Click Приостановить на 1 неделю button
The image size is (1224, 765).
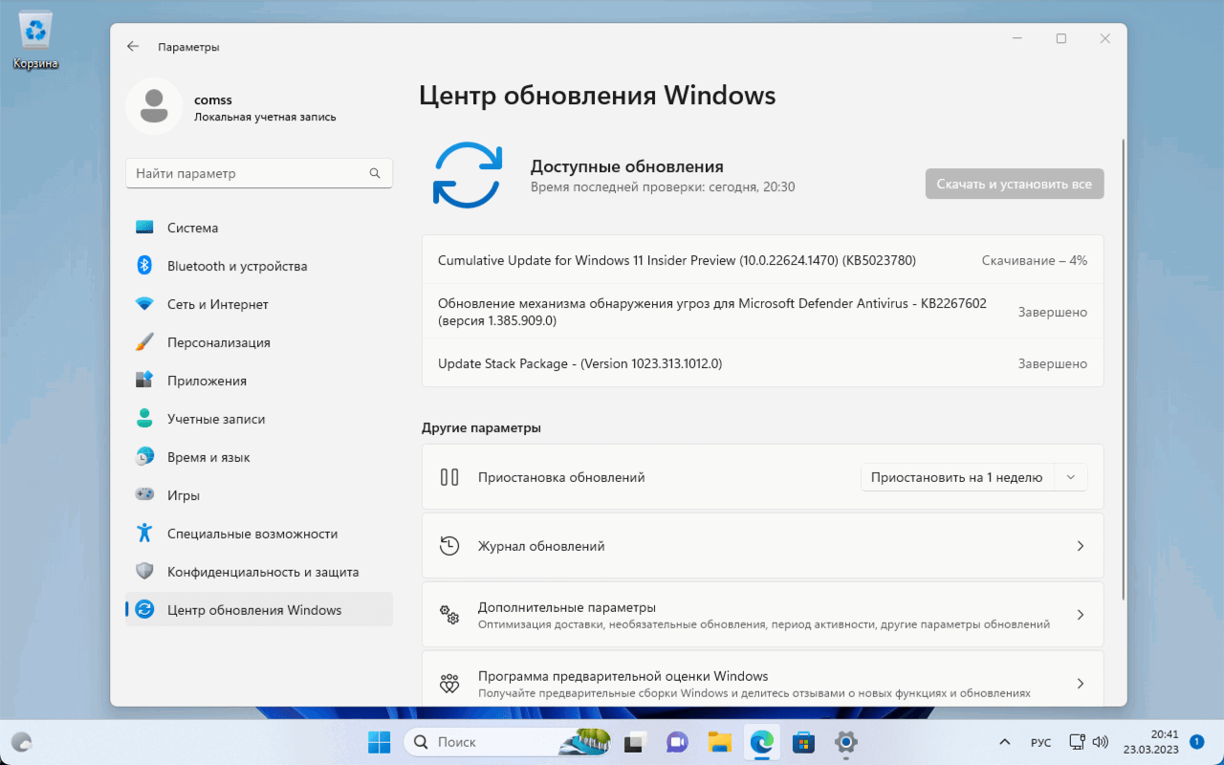(x=956, y=477)
